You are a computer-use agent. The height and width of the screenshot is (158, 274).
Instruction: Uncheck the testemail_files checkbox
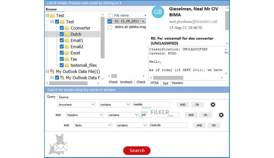click(x=62, y=65)
